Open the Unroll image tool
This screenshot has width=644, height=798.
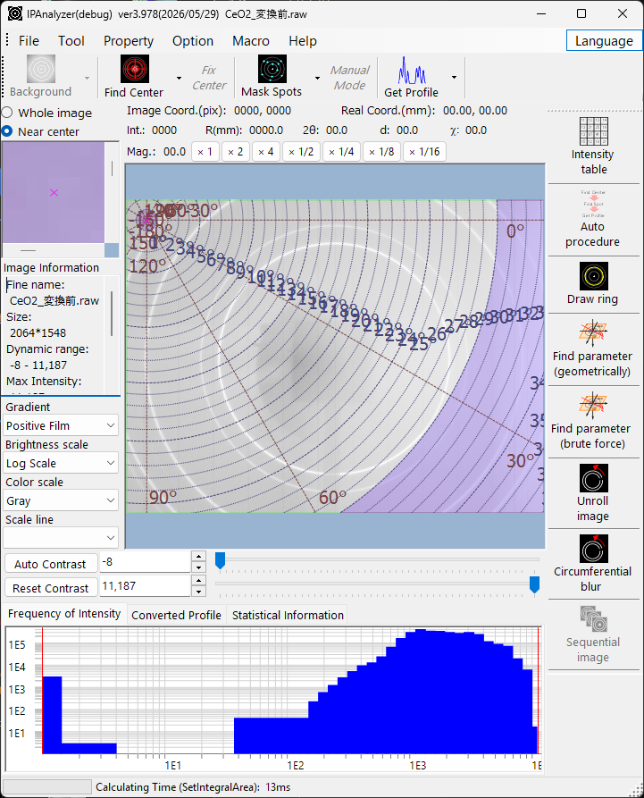(594, 478)
